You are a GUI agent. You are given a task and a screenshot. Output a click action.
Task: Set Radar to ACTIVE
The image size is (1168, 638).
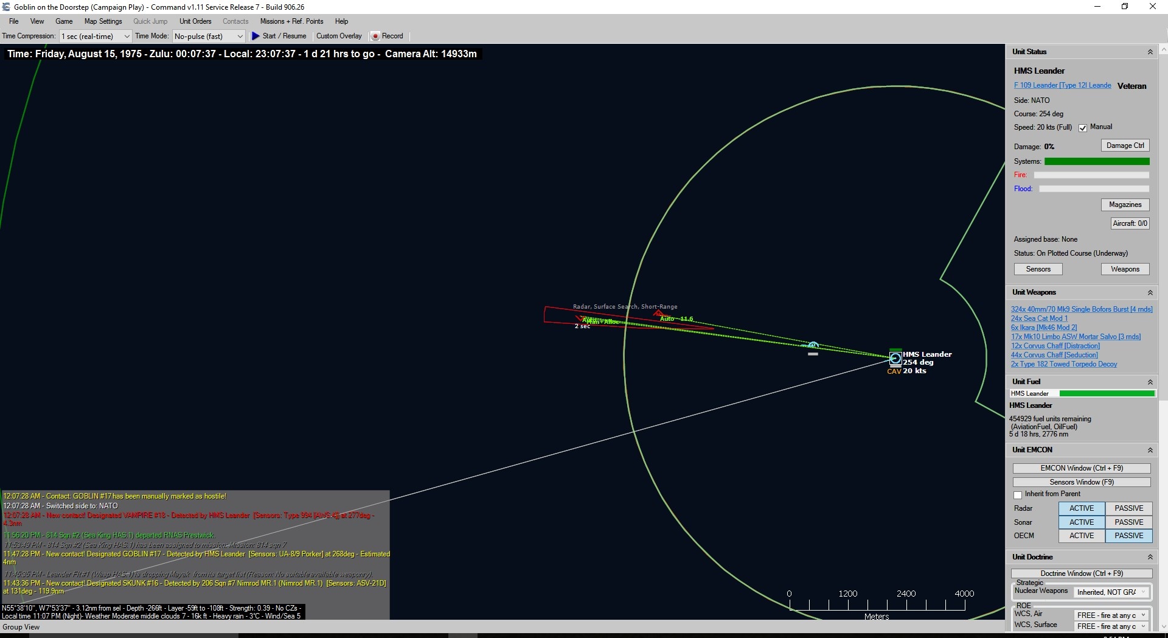1082,508
